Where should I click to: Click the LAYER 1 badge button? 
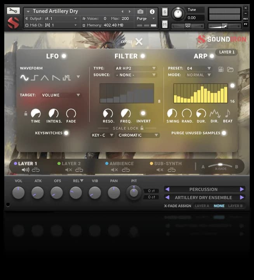pyautogui.click(x=227, y=52)
